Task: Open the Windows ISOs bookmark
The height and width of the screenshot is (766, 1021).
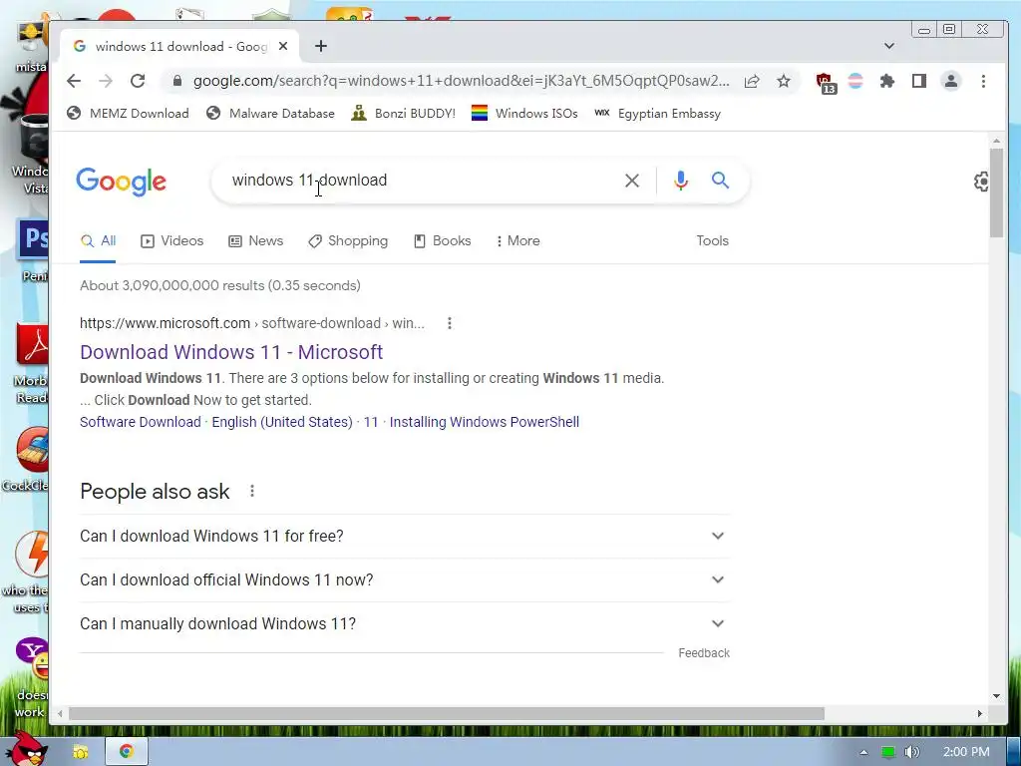Action: click(x=524, y=114)
